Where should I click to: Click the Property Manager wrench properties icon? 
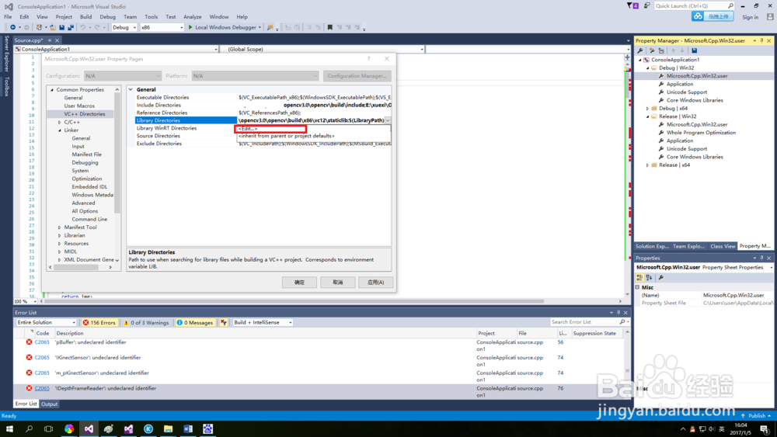[640, 50]
